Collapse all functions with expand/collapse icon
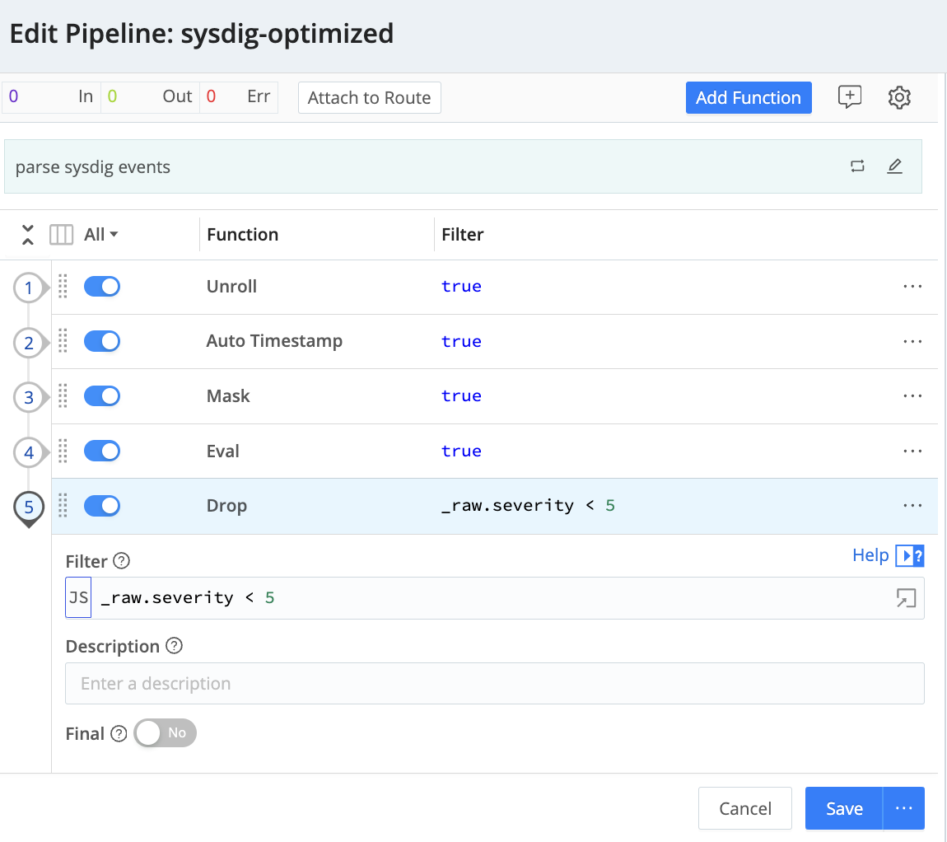 tap(28, 235)
